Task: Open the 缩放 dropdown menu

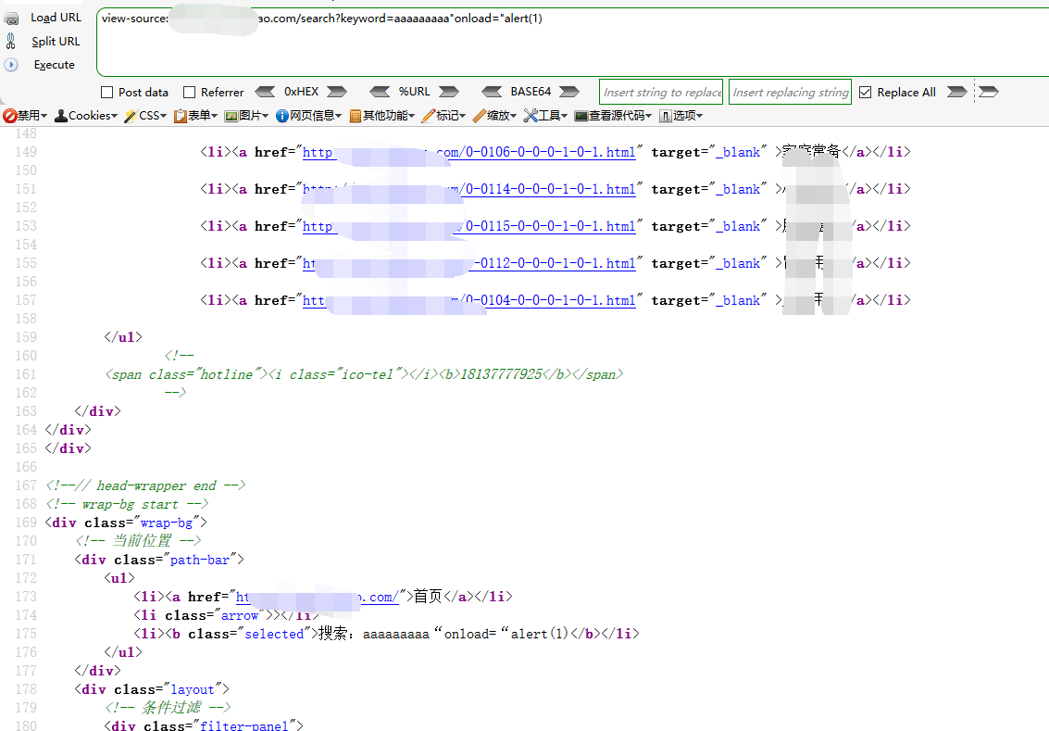Action: click(x=494, y=116)
